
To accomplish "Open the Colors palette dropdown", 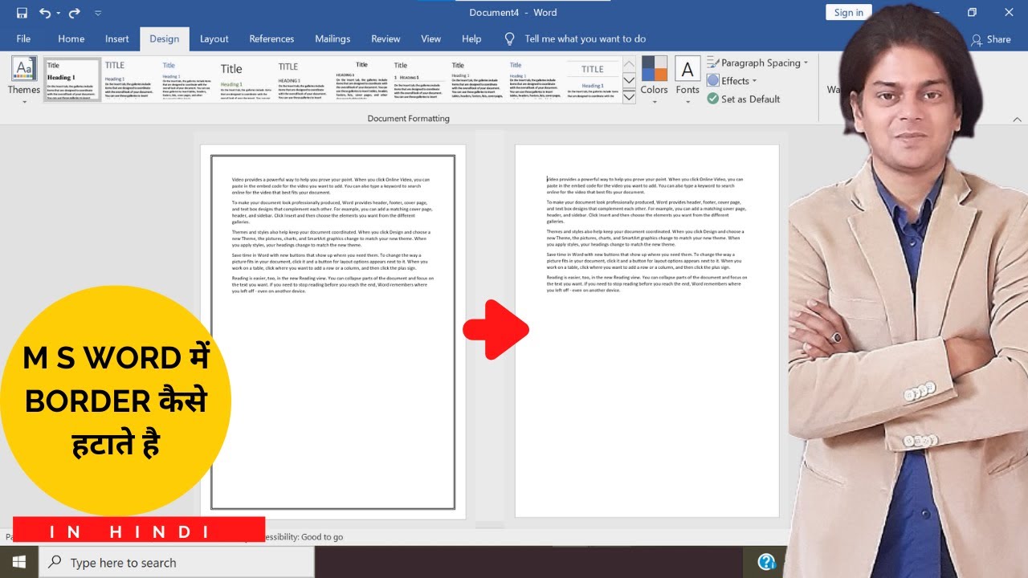I will 654,80.
